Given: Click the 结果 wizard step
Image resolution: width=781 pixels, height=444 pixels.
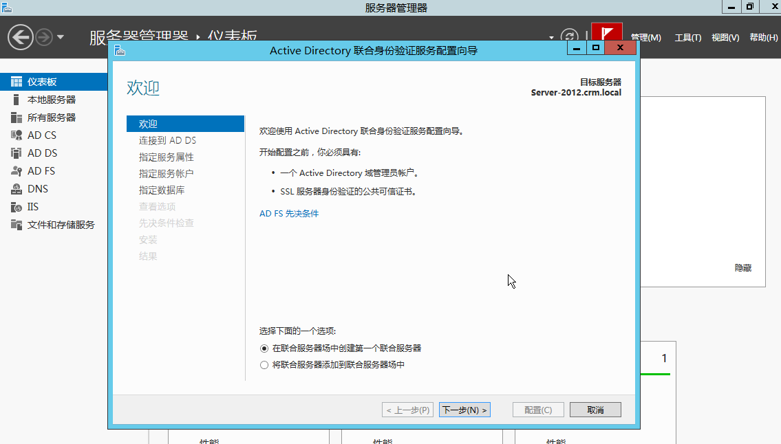Looking at the screenshot, I should [148, 256].
